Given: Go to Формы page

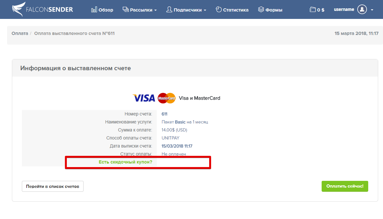Looking at the screenshot, I should coord(270,10).
